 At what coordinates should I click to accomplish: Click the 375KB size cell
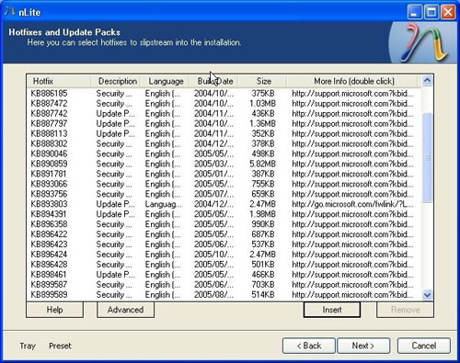(x=263, y=93)
